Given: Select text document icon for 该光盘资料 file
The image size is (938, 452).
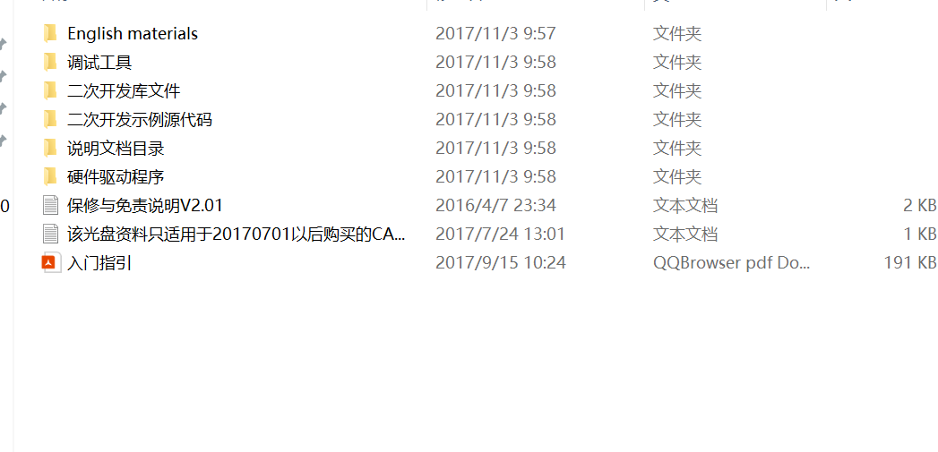Looking at the screenshot, I should coord(51,235).
